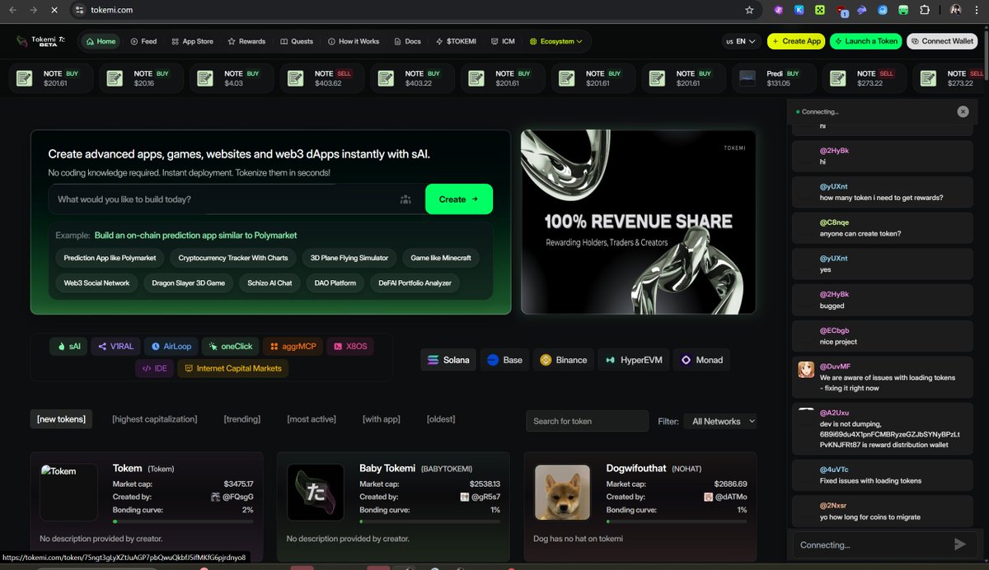989x570 pixels.
Task: Open the AirLoop tool chip
Action: tap(171, 347)
